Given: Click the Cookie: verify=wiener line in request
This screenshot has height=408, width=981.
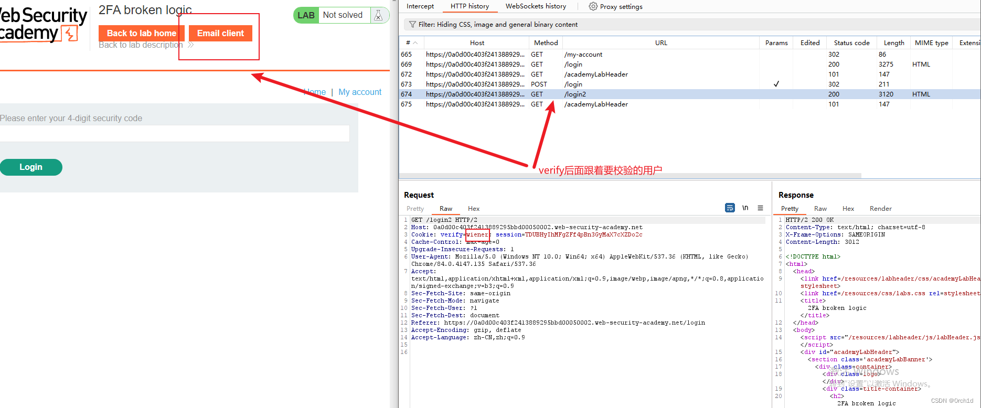Looking at the screenshot, I should 527,234.
